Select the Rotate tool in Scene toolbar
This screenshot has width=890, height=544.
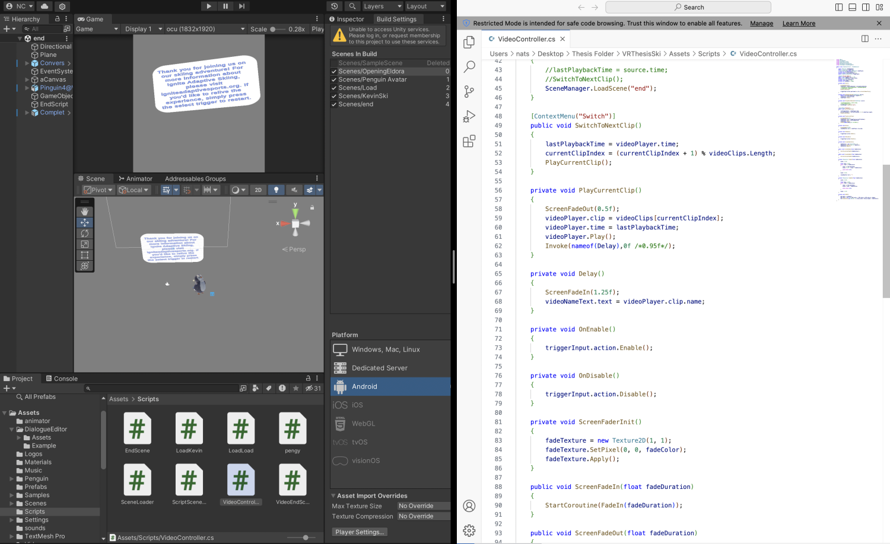(x=84, y=233)
